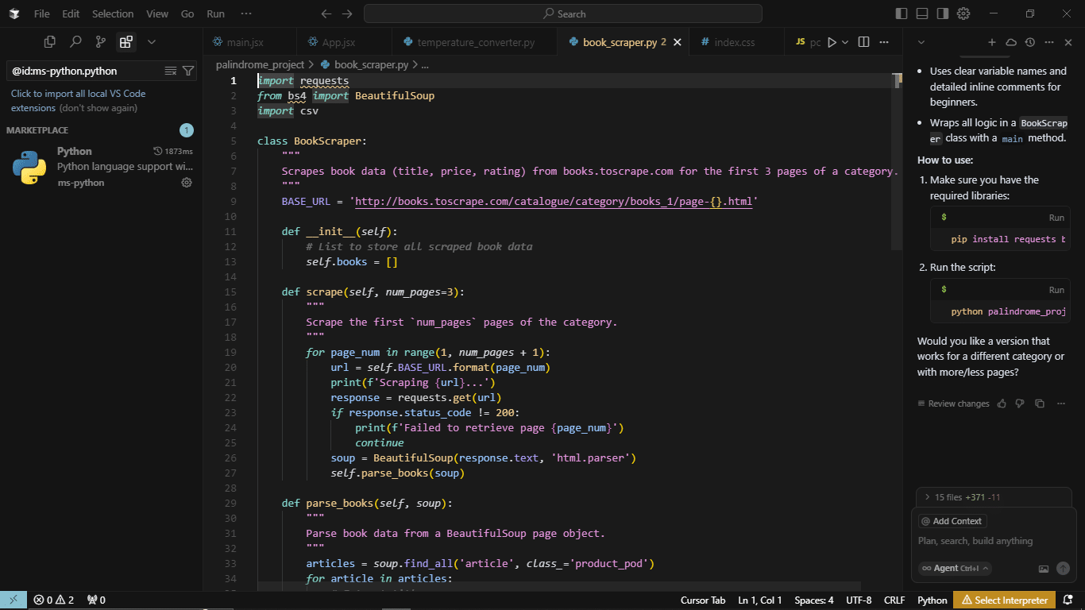Screen dimensions: 1085x610
Task: Attach an image to the chat
Action: (1044, 569)
